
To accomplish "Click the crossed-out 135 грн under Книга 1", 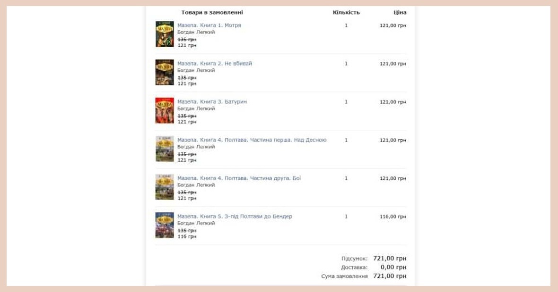I will (187, 39).
